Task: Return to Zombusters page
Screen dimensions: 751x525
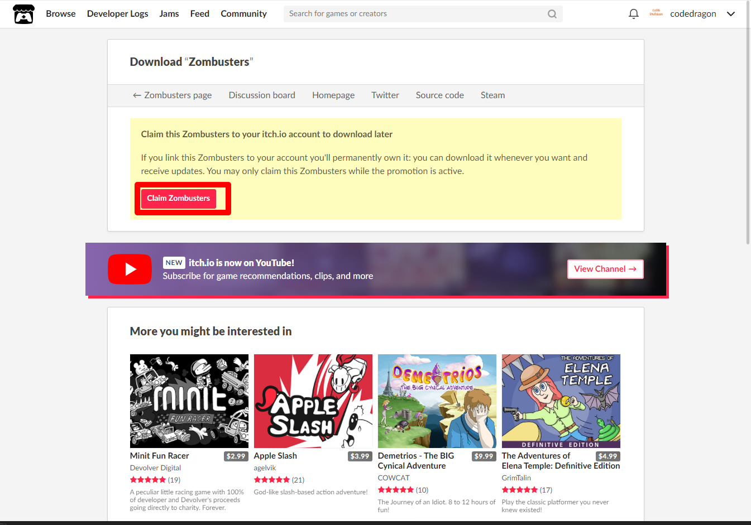Action: [x=172, y=95]
